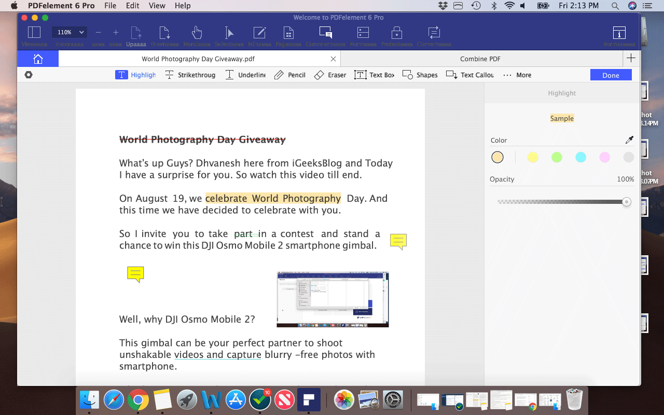
Task: Open the Page tool in toolbar
Action: 288,33
